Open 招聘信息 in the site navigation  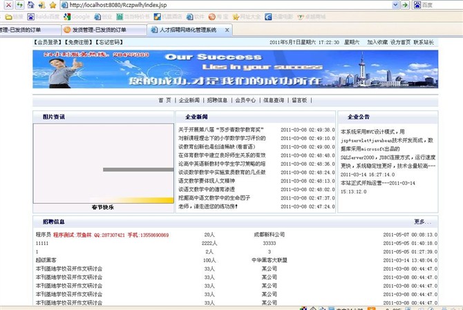pyautogui.click(x=217, y=100)
